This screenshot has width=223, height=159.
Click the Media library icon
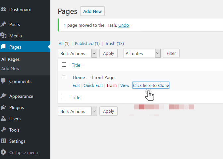(3, 36)
